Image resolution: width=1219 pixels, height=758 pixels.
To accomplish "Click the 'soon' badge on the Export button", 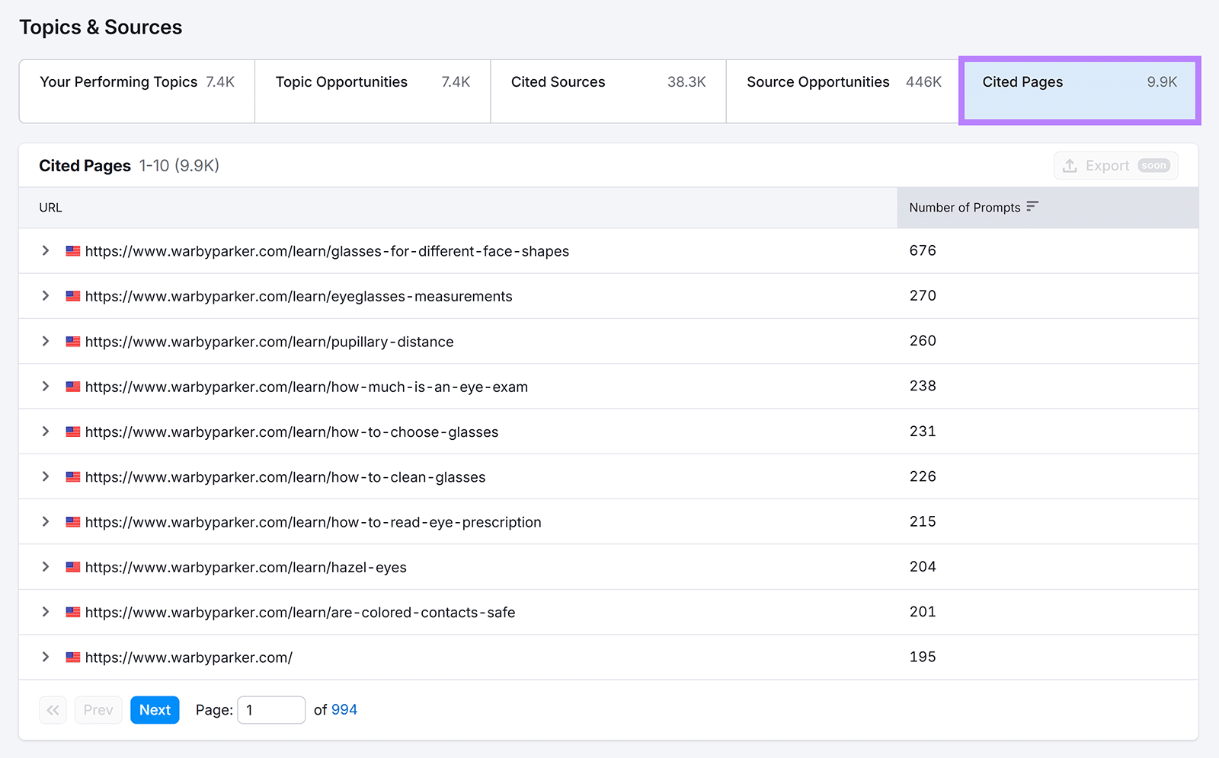I will [1153, 165].
